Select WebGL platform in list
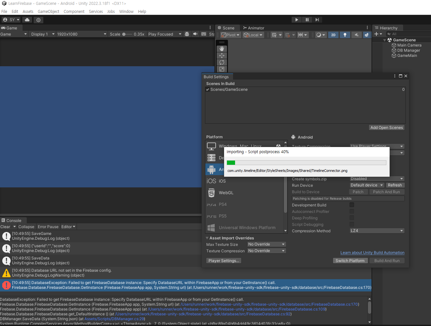Image resolution: width=431 pixels, height=326 pixels. pos(244,193)
